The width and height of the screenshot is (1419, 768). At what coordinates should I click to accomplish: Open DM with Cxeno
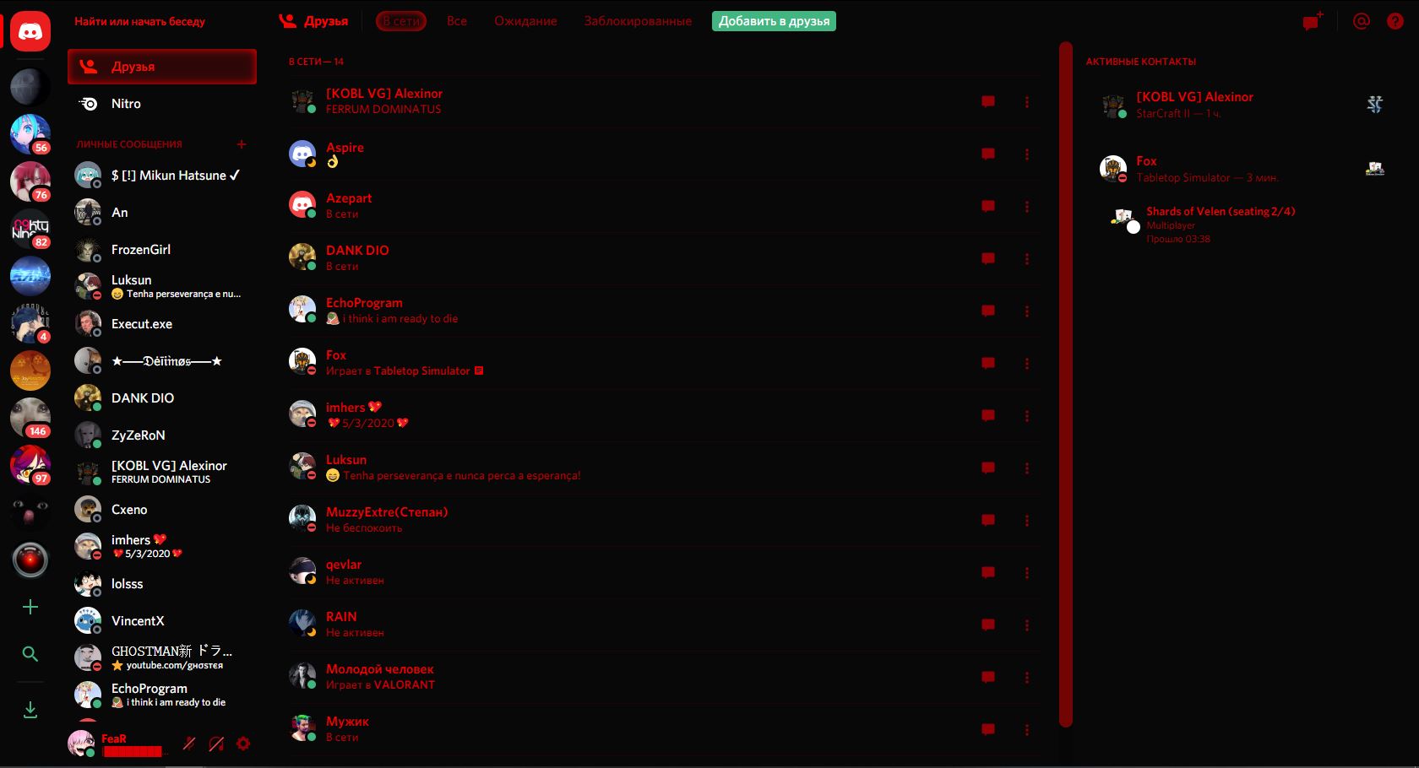[x=162, y=510]
